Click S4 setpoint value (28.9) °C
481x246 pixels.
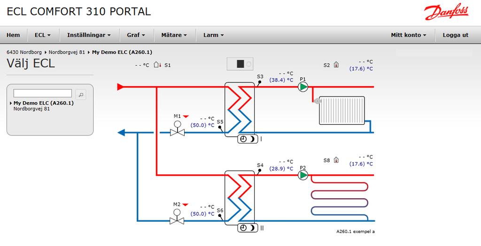click(281, 169)
